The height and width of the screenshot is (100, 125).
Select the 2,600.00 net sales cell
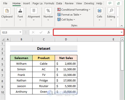click(66, 64)
